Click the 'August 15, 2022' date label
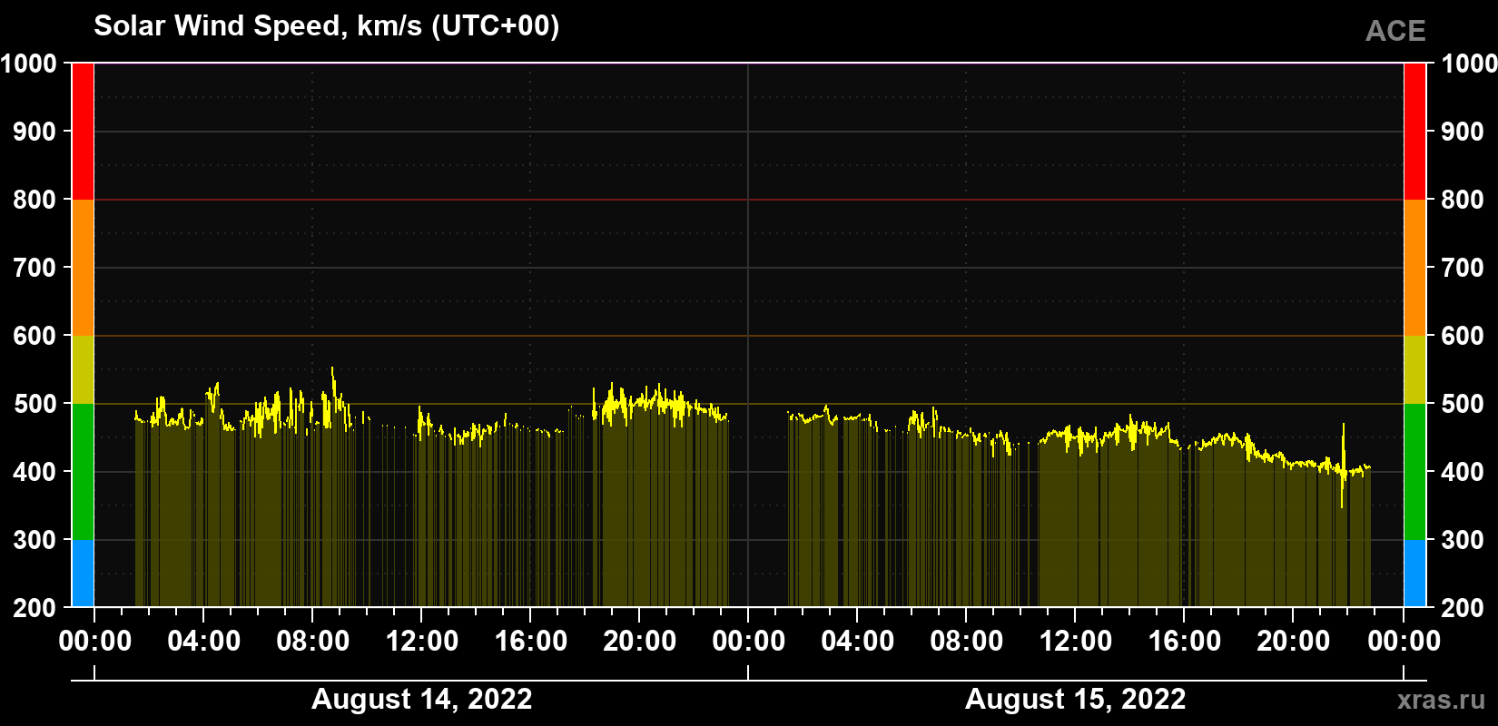The height and width of the screenshot is (726, 1498). point(1076,700)
